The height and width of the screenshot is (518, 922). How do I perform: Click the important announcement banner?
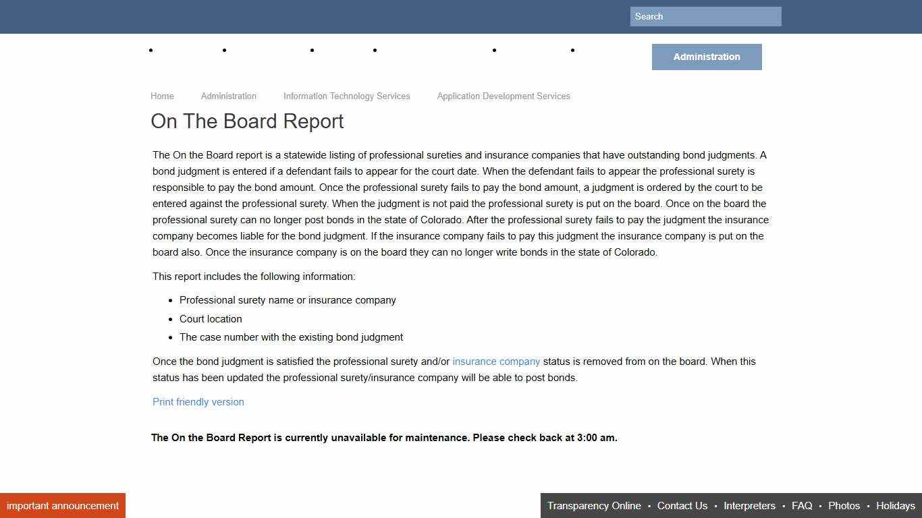tap(62, 505)
